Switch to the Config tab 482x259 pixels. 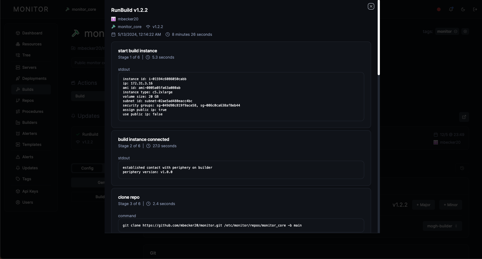[87, 168]
